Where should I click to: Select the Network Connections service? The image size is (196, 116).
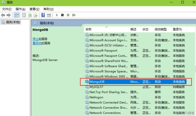(x=136, y=113)
